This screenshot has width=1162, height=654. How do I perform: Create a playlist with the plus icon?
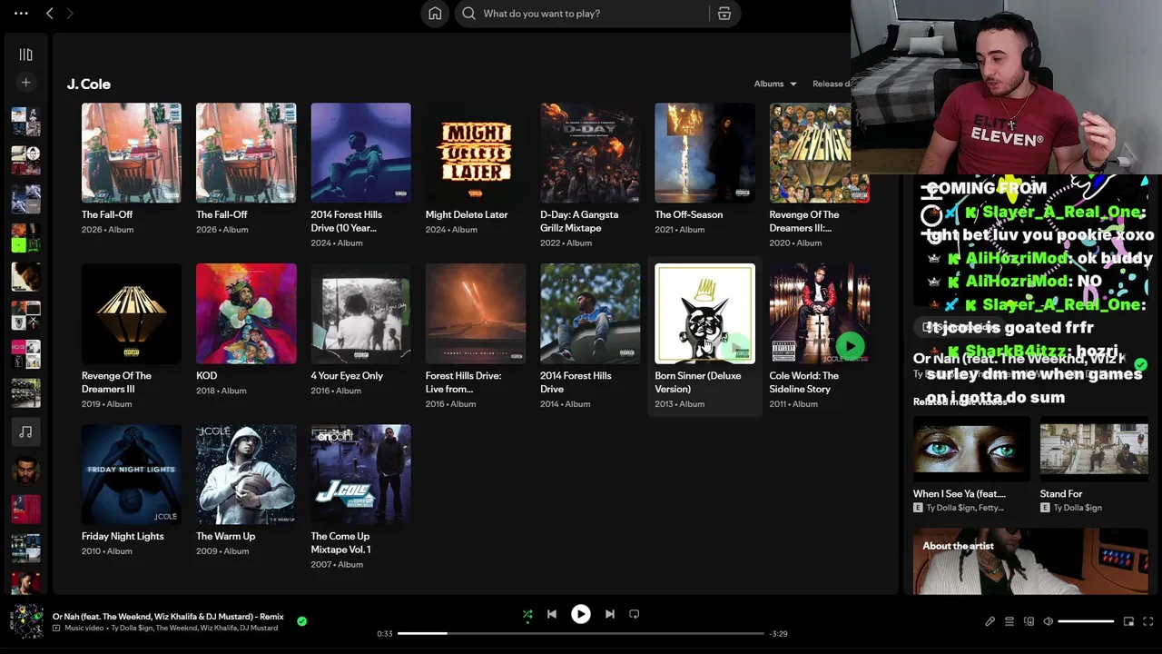[x=25, y=83]
